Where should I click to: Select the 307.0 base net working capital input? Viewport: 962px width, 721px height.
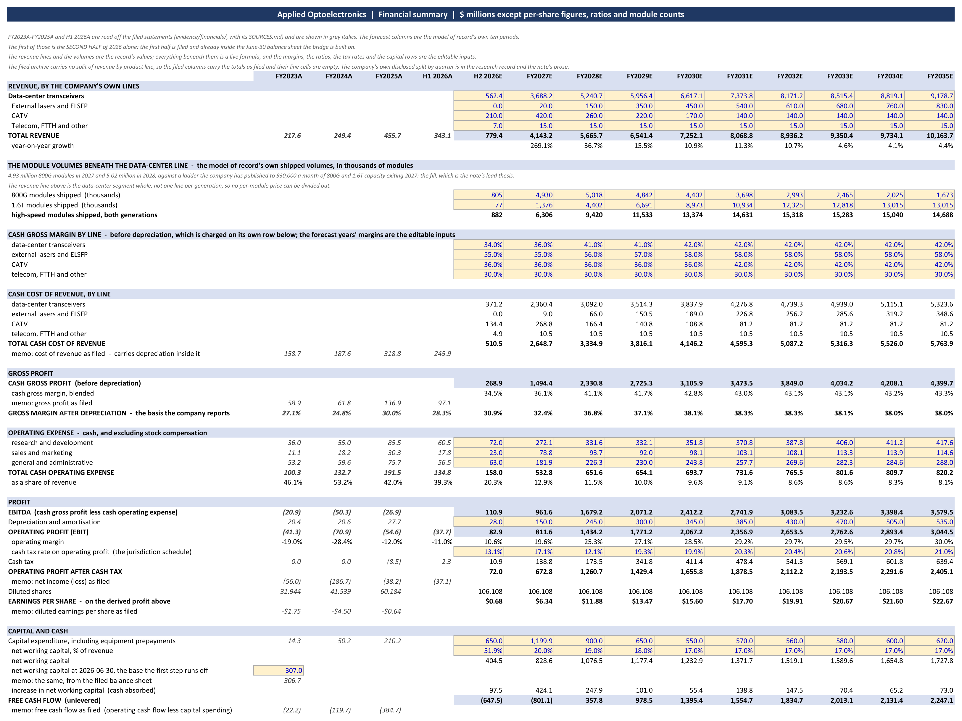278,670
